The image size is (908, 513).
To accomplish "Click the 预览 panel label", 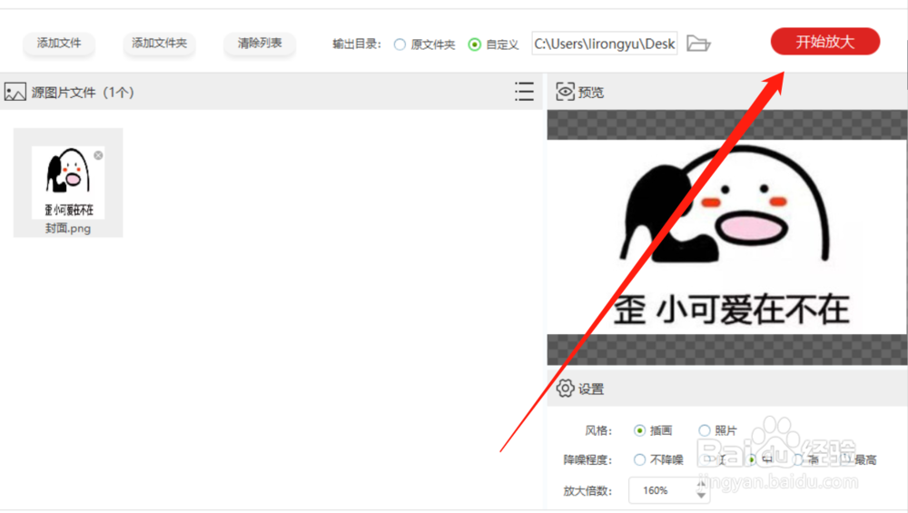I will 591,92.
